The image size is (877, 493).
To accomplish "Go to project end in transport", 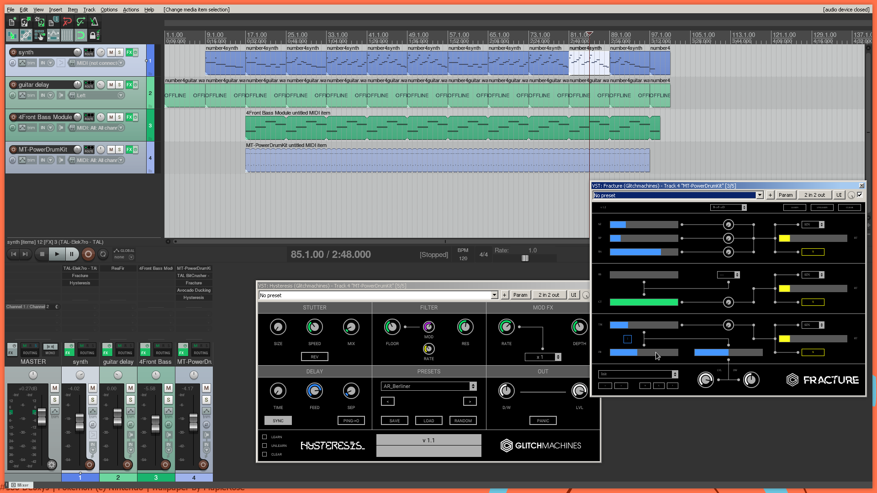I will click(x=25, y=254).
